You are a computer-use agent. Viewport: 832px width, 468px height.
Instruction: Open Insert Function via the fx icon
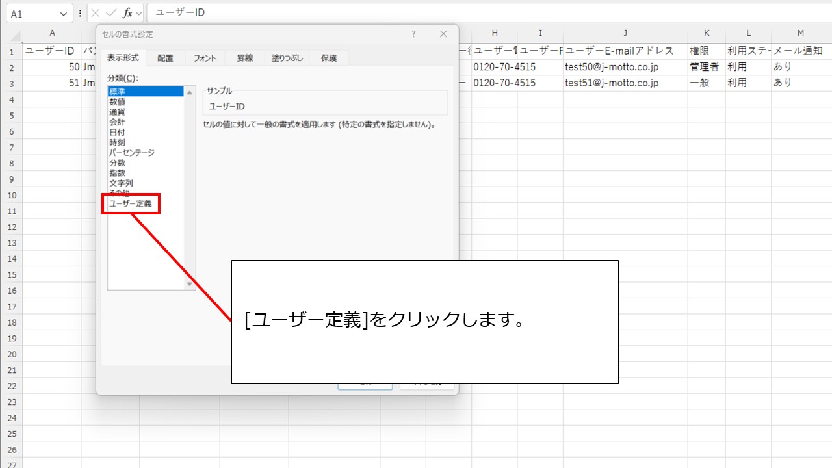click(127, 13)
